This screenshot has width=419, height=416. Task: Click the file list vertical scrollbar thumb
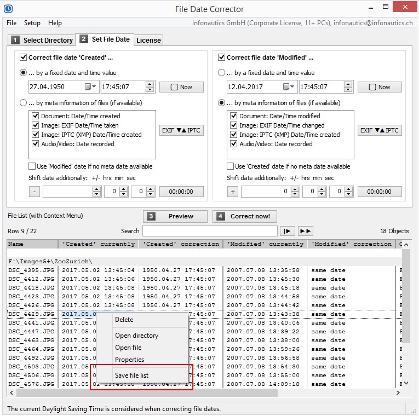click(x=406, y=296)
